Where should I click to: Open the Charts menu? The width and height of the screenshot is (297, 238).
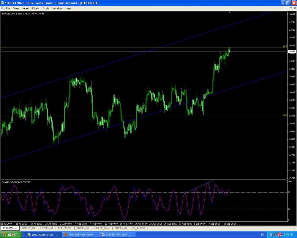pos(36,8)
